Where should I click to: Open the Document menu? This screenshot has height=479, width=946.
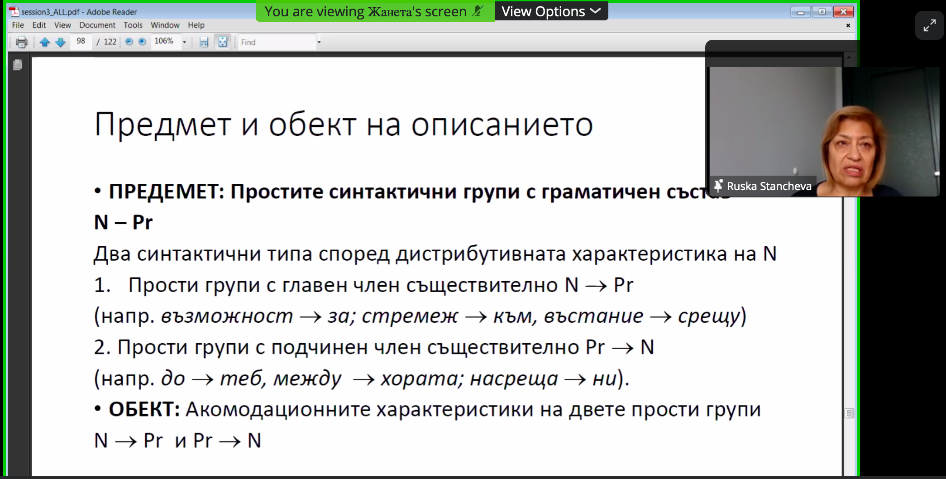[97, 25]
